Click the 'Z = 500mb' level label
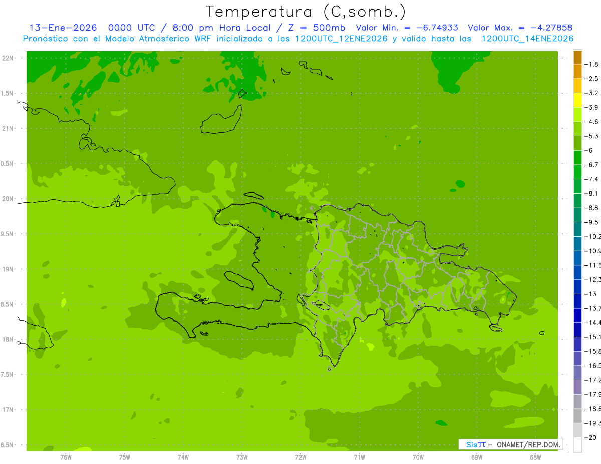Image resolution: width=601 pixels, height=464 pixels. pos(317,28)
